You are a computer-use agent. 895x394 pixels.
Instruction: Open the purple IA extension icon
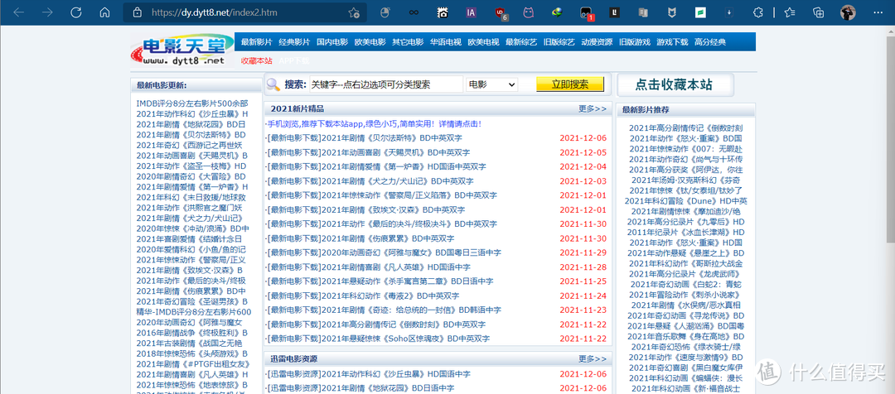[x=471, y=12]
